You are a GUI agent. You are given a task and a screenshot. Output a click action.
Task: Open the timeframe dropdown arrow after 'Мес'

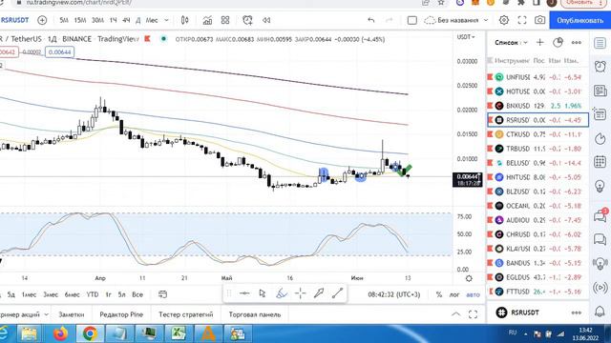coord(166,20)
